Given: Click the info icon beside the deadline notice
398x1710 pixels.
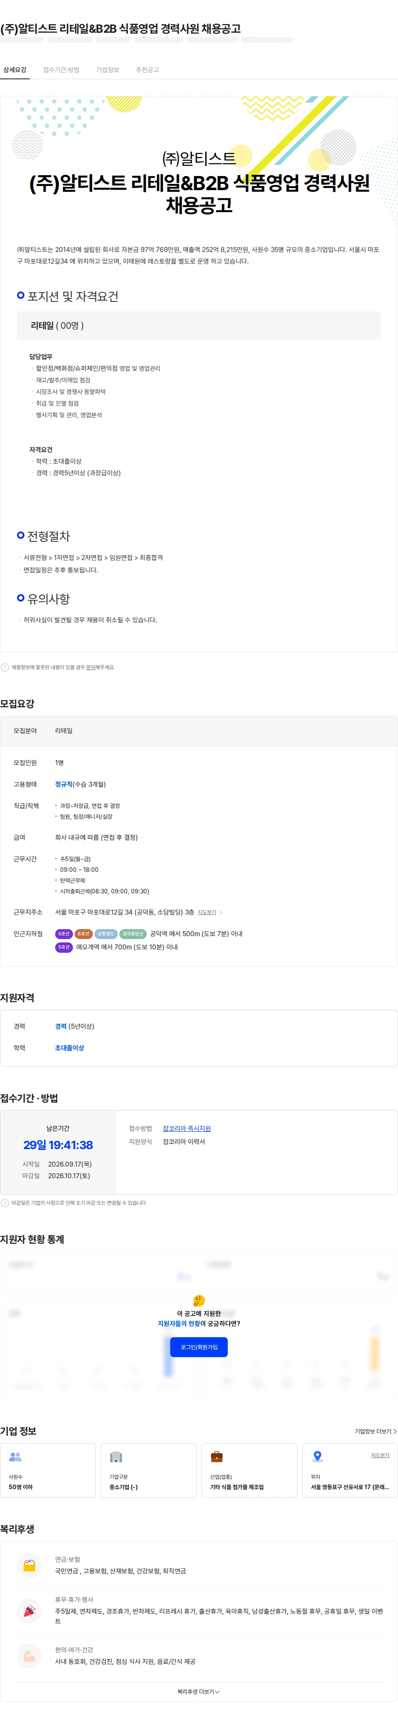Looking at the screenshot, I should (5, 1202).
